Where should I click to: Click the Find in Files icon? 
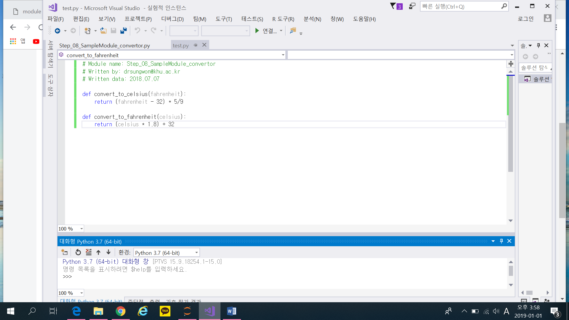coord(293,31)
